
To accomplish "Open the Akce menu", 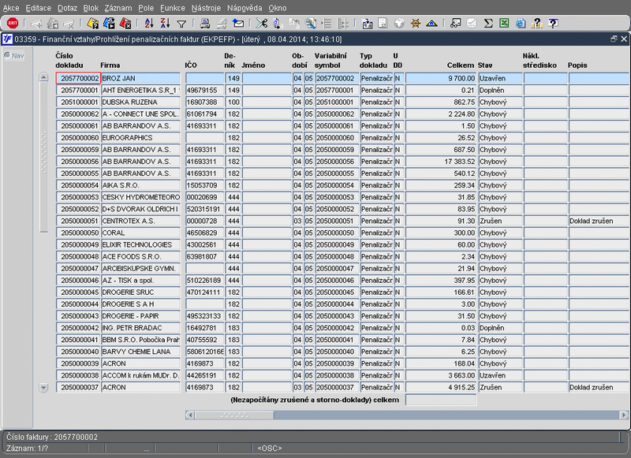I will coord(11,7).
